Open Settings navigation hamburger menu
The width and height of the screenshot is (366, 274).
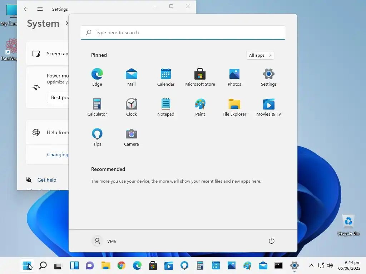tap(40, 9)
